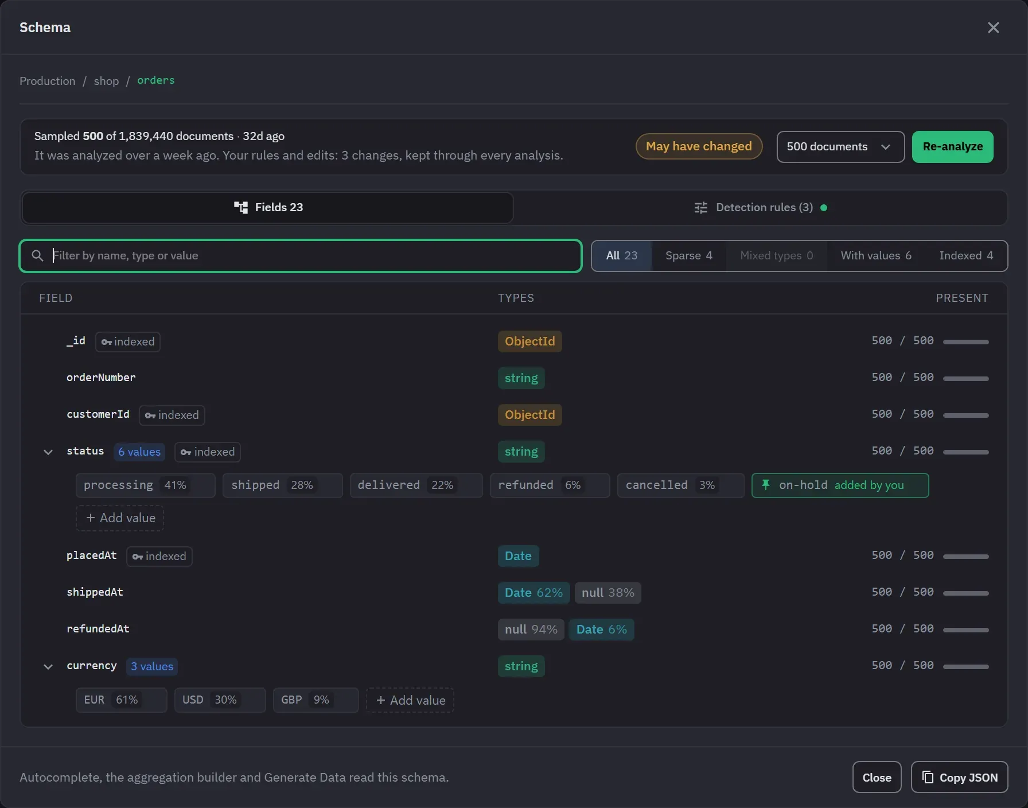Click the orderNumber field name
Screen dimensions: 1028x808
click(101, 378)
